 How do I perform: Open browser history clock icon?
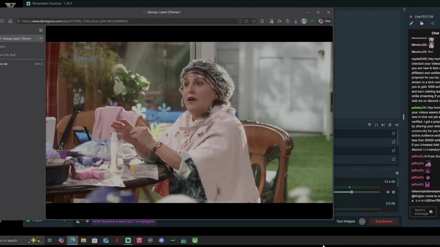pyautogui.click(x=287, y=21)
